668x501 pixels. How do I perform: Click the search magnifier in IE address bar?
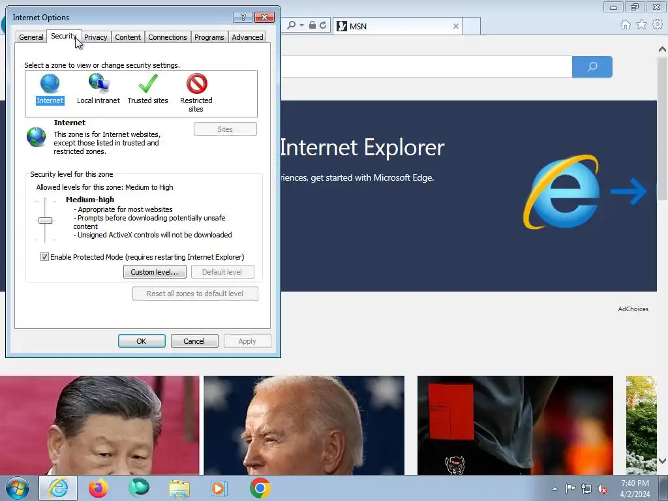pyautogui.click(x=292, y=25)
